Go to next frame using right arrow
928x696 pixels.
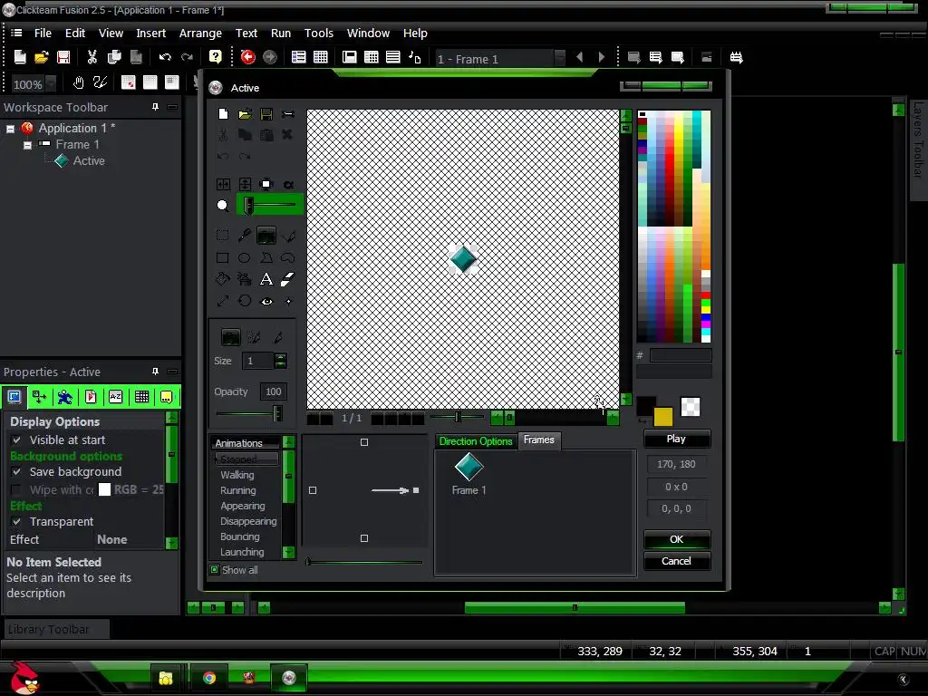pos(602,57)
